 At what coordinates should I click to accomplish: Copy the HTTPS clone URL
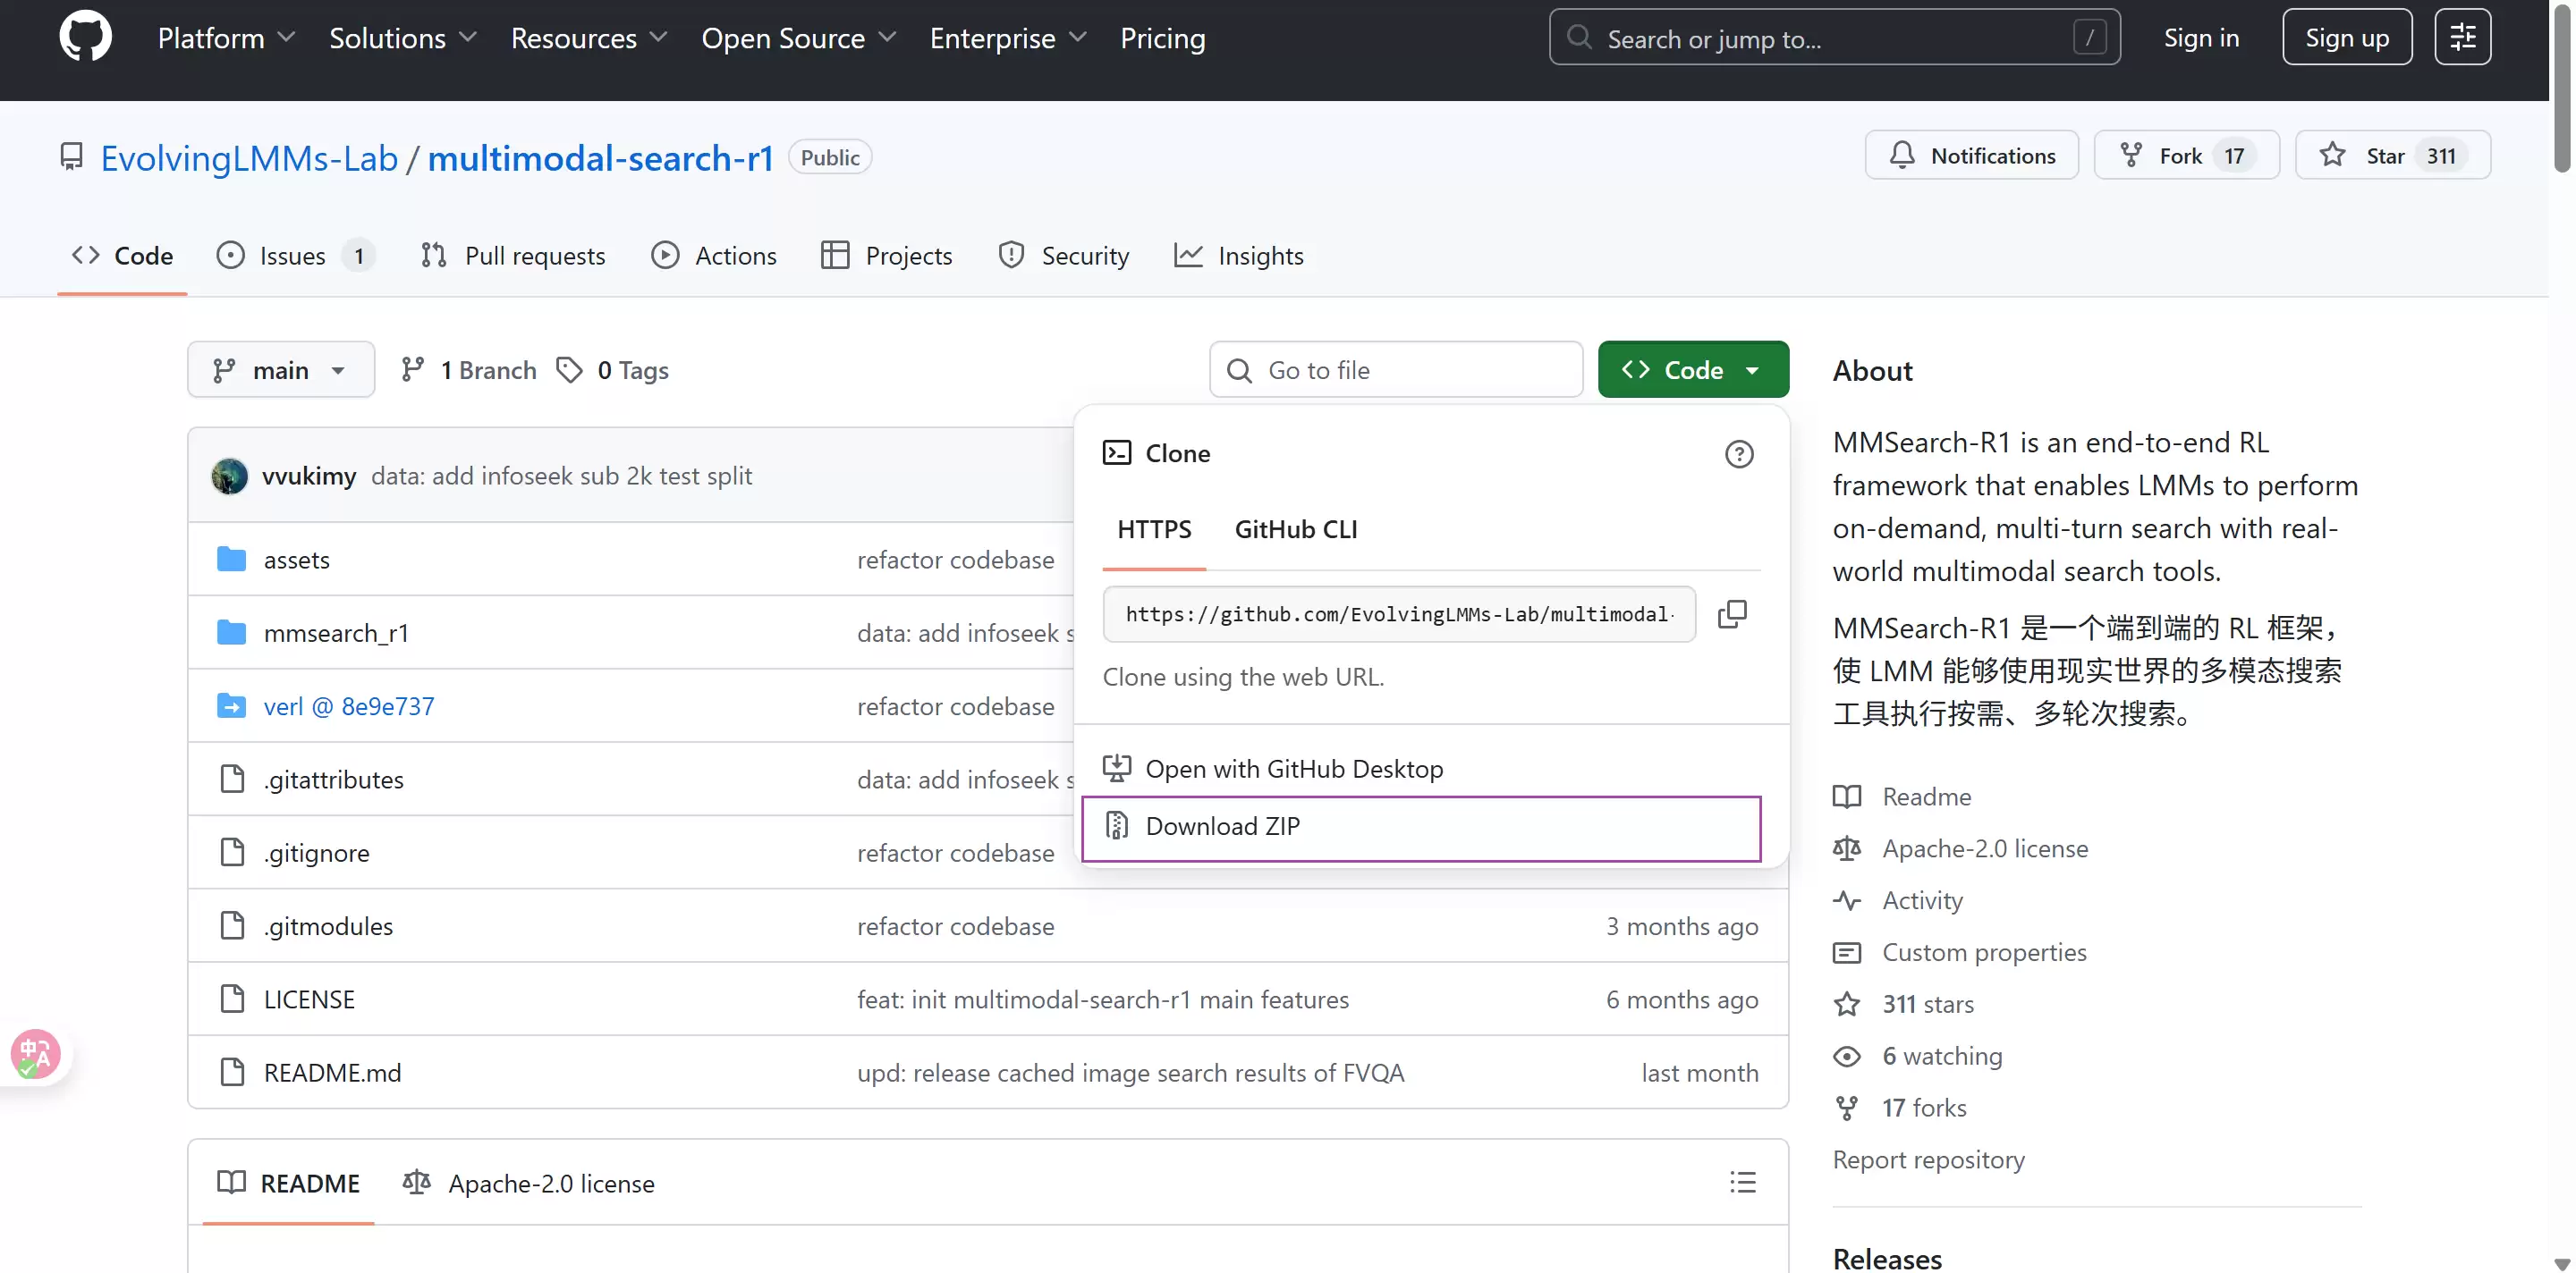point(1732,612)
